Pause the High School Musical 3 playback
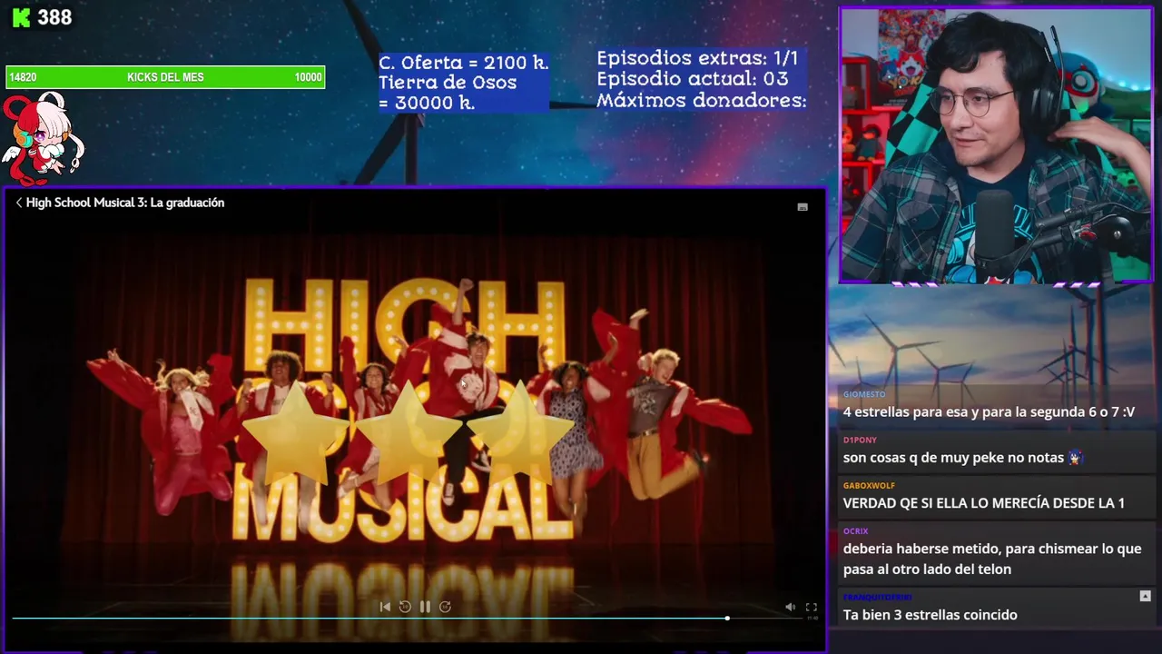The width and height of the screenshot is (1162, 654). point(425,607)
